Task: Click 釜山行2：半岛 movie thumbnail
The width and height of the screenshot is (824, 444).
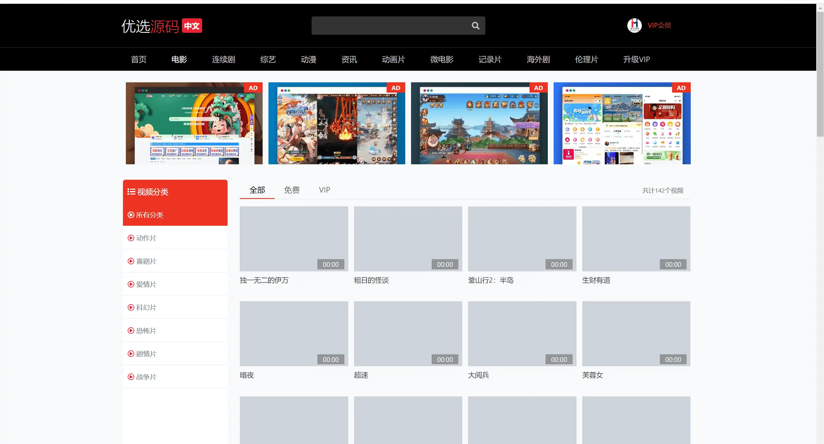Action: (522, 239)
